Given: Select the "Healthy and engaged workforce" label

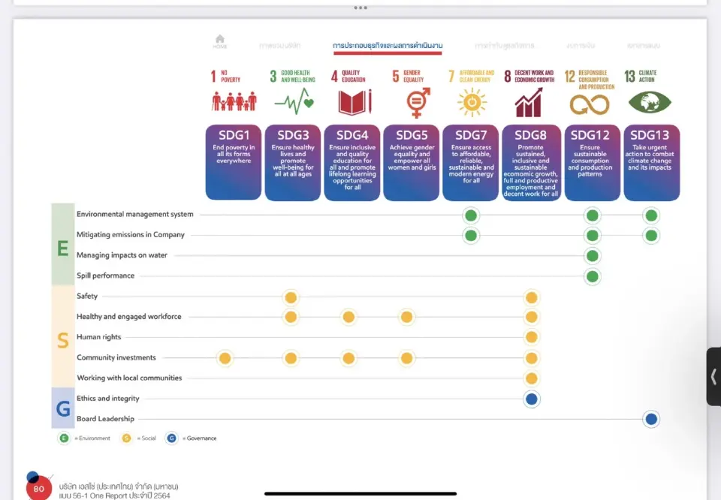Looking at the screenshot, I should point(128,316).
